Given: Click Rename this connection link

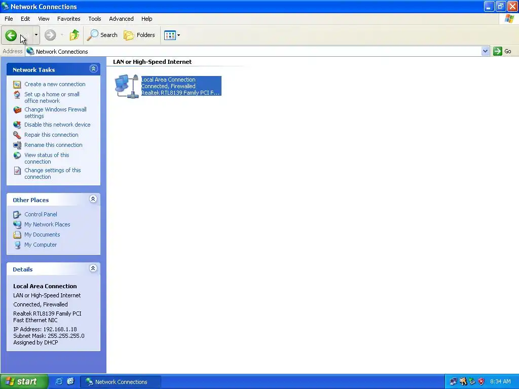Looking at the screenshot, I should click(53, 145).
